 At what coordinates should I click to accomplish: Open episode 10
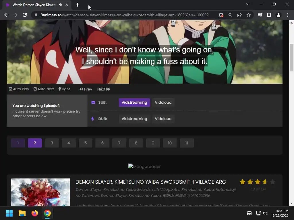pos(170,143)
